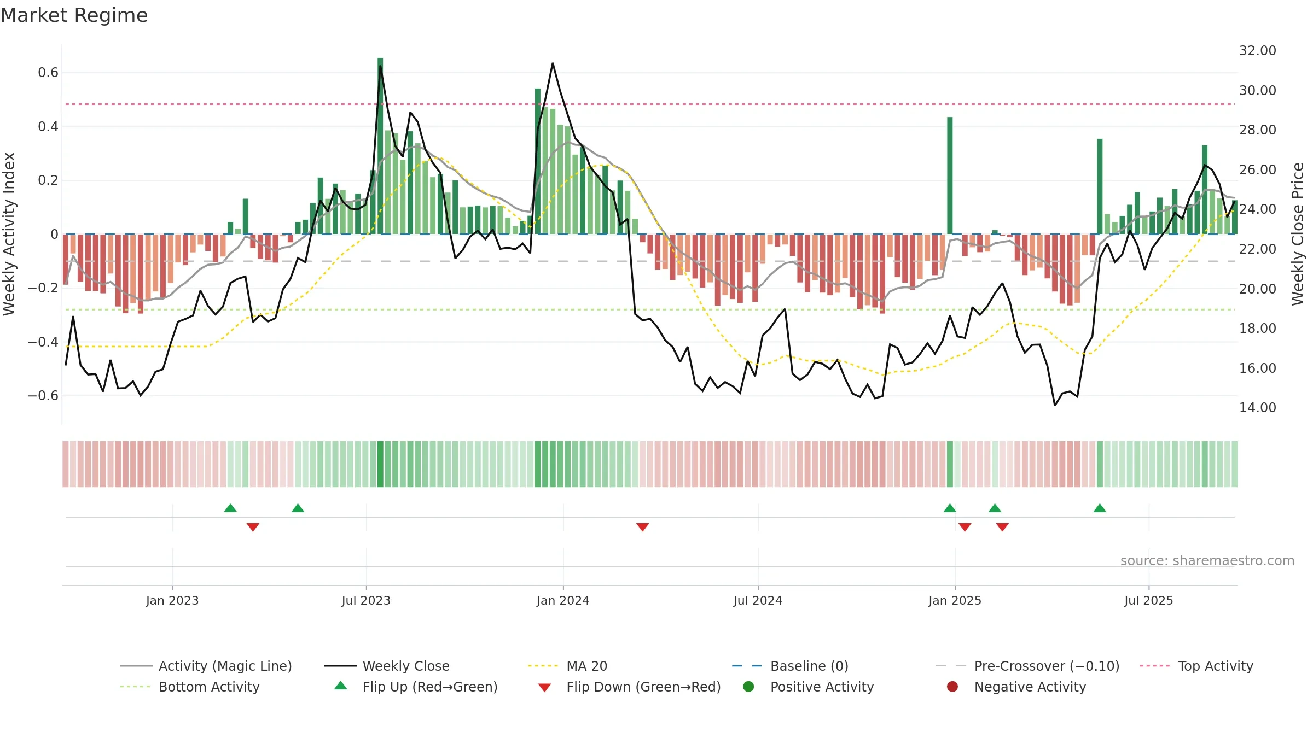Click the Negative Activity legend label

(x=1030, y=687)
